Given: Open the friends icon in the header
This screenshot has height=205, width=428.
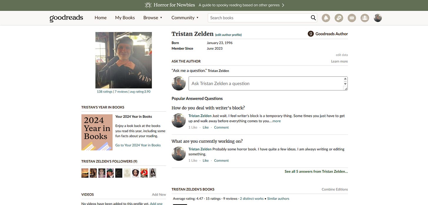Looking at the screenshot, I should [x=365, y=18].
